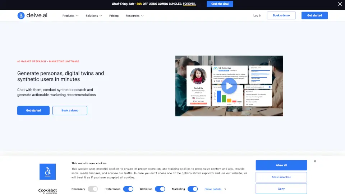Expand Show details in cookie banner
The height and width of the screenshot is (194, 345).
click(x=215, y=189)
